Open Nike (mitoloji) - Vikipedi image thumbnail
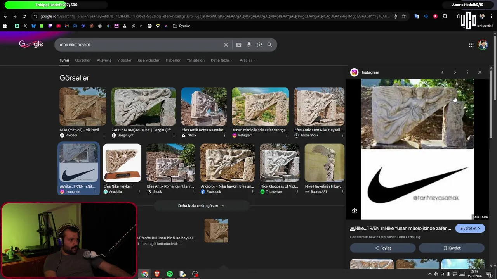The height and width of the screenshot is (279, 497). coord(83,107)
